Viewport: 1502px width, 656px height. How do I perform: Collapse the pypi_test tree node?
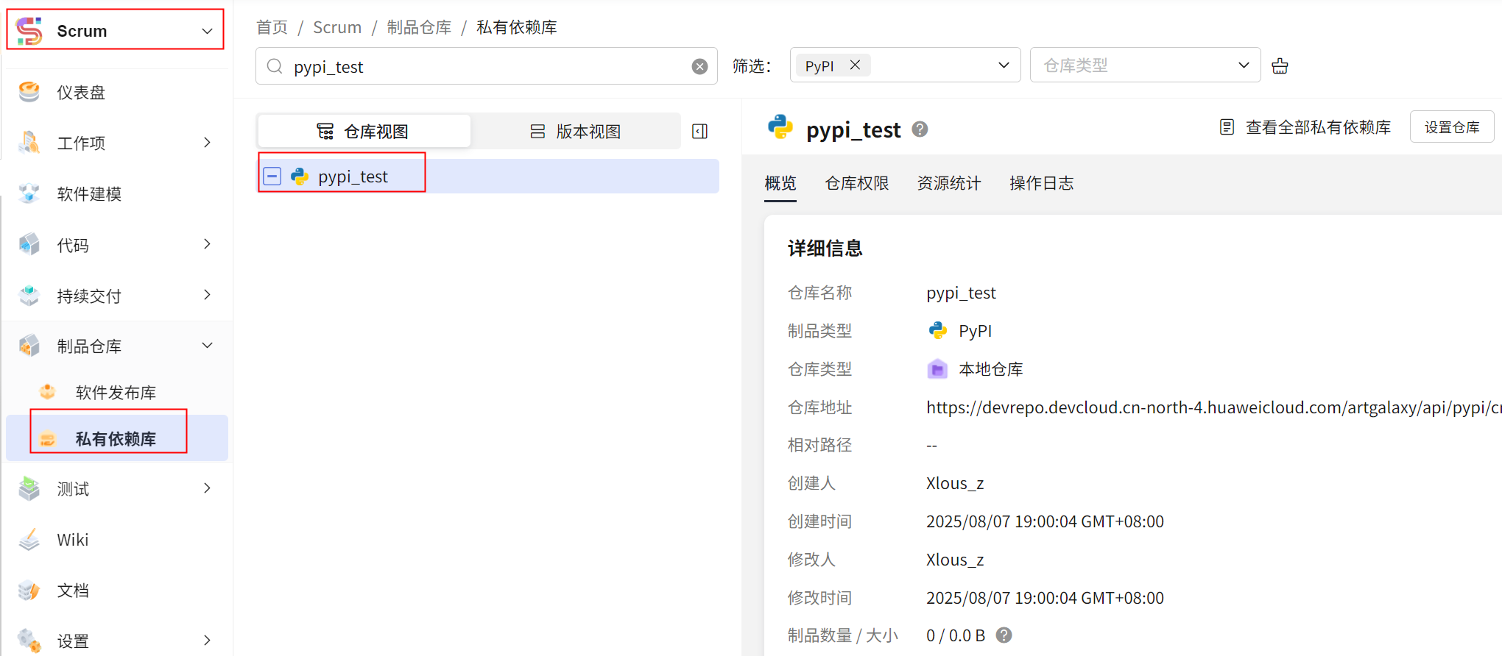pos(272,177)
